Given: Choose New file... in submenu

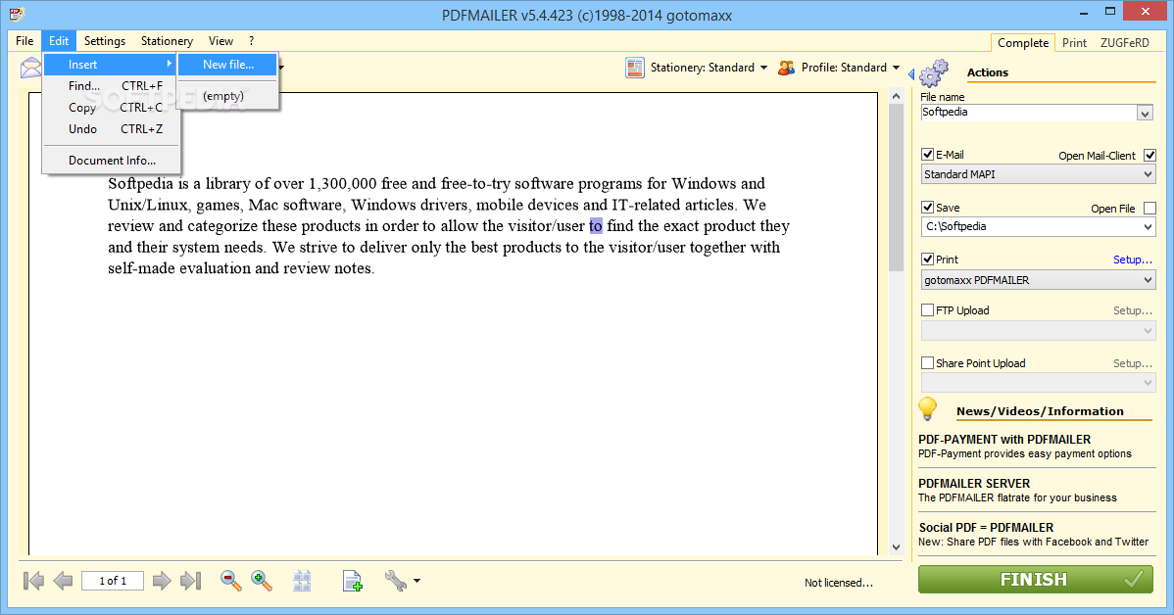Looking at the screenshot, I should click(x=228, y=65).
